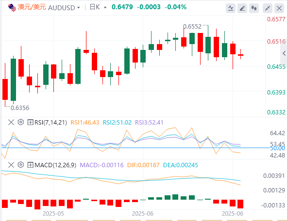Click the 2025-05 date axis label
The image size is (287, 221).
pos(53,214)
